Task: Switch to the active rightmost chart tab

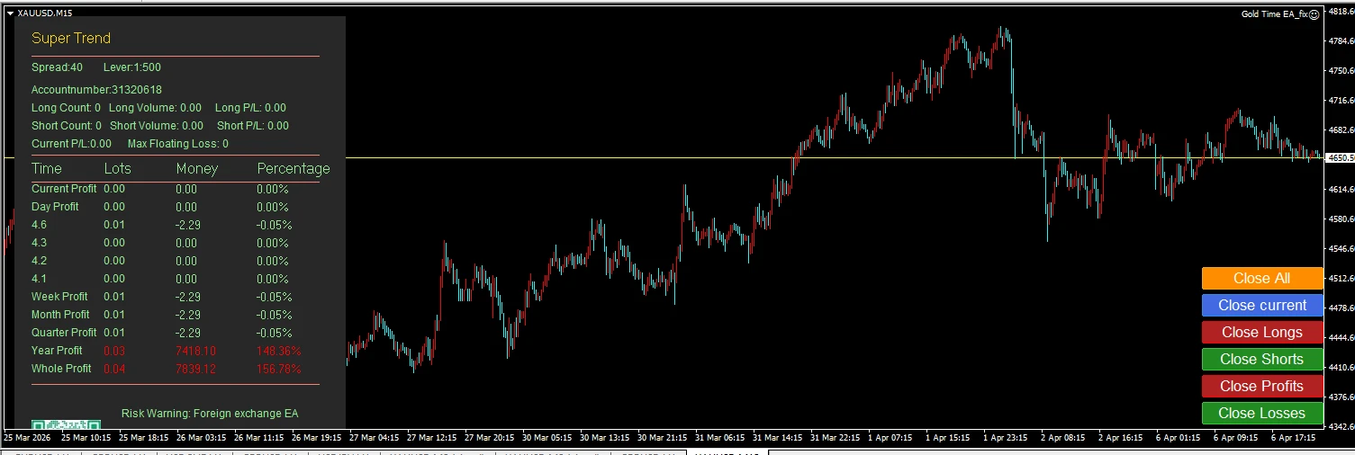Action: [725, 453]
